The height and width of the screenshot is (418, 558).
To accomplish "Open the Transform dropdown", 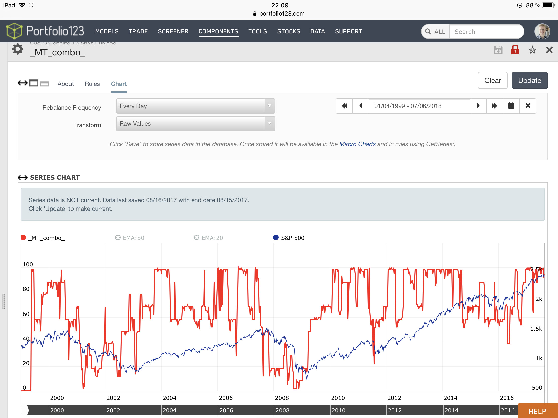I will pos(195,124).
